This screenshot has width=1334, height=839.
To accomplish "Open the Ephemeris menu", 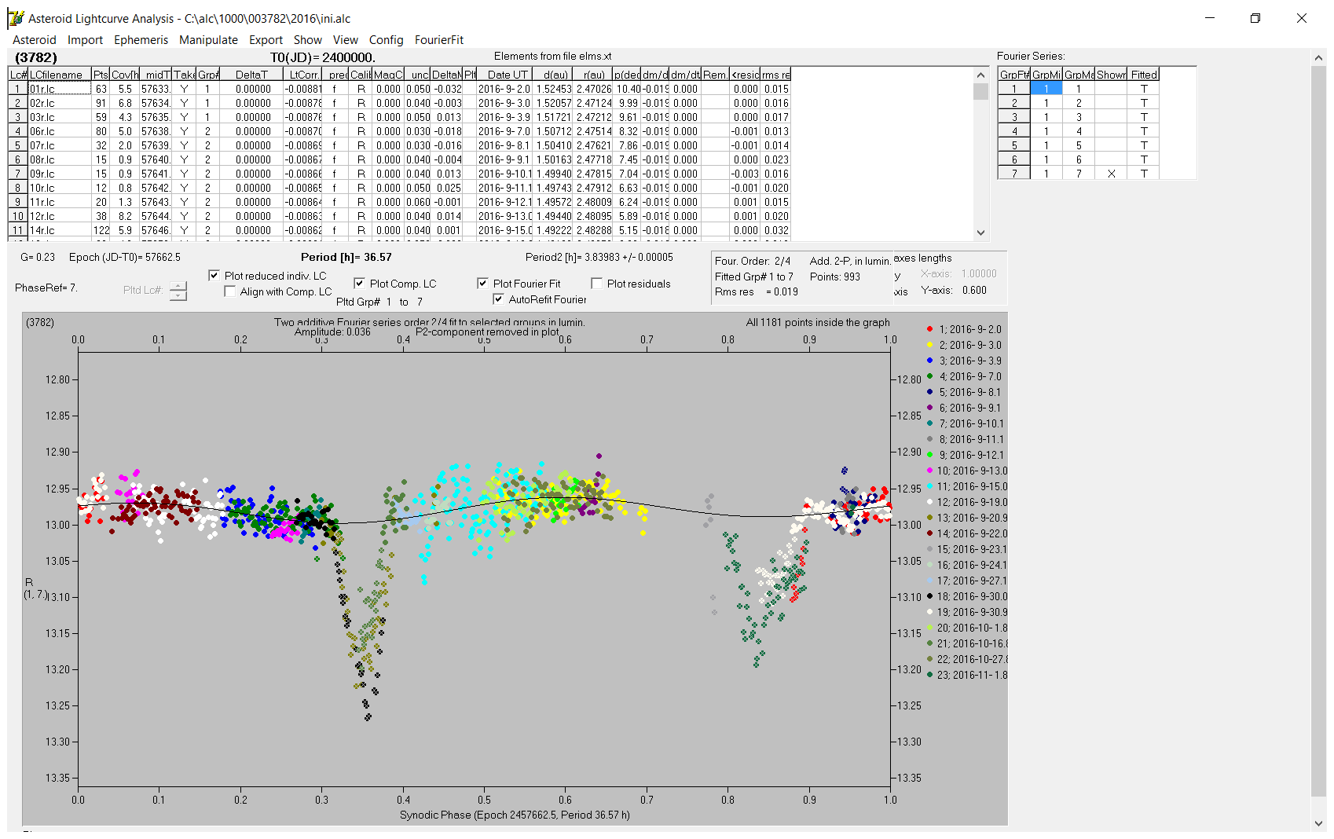I will [x=141, y=40].
